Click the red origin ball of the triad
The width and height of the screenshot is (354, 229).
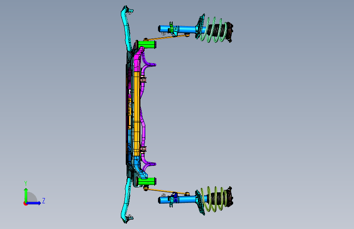[x=25, y=203]
